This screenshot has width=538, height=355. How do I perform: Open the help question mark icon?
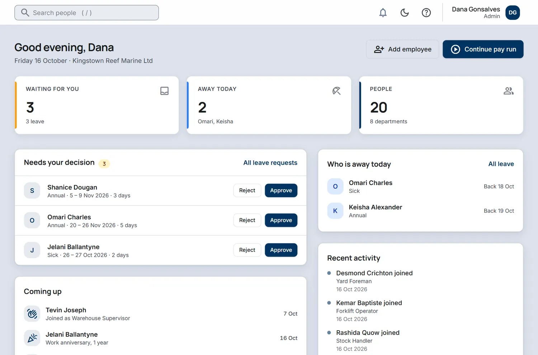click(x=426, y=13)
